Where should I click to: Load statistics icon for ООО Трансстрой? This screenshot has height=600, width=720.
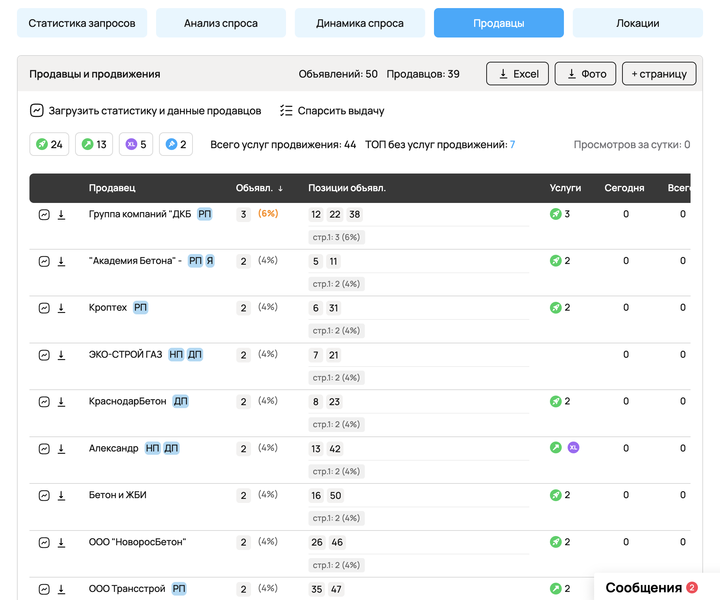coord(44,589)
